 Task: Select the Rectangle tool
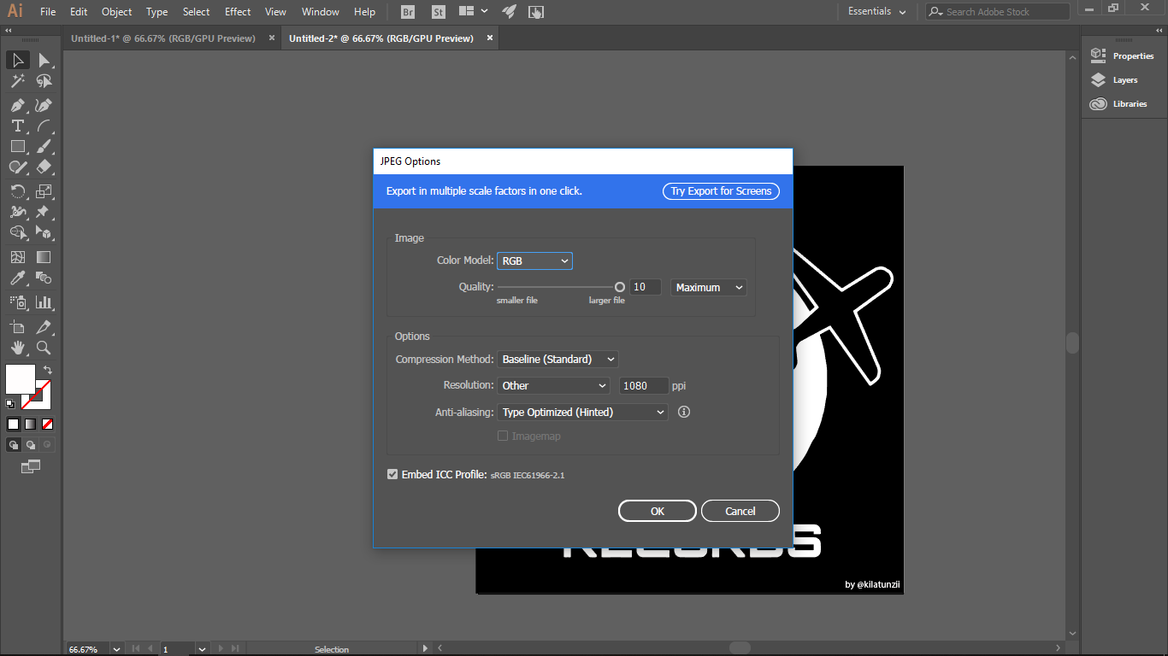pyautogui.click(x=18, y=146)
